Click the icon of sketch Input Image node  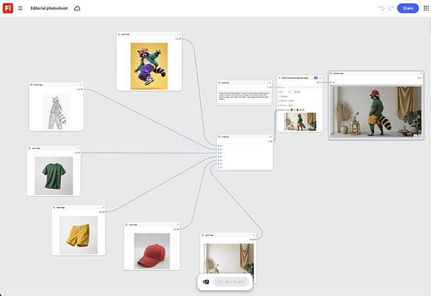click(x=31, y=85)
